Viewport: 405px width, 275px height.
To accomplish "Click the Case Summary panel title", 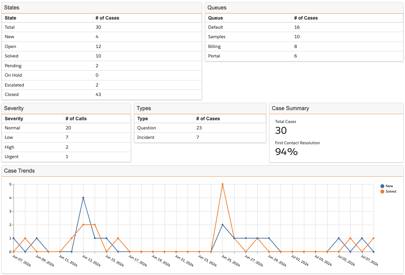I will pyautogui.click(x=290, y=108).
